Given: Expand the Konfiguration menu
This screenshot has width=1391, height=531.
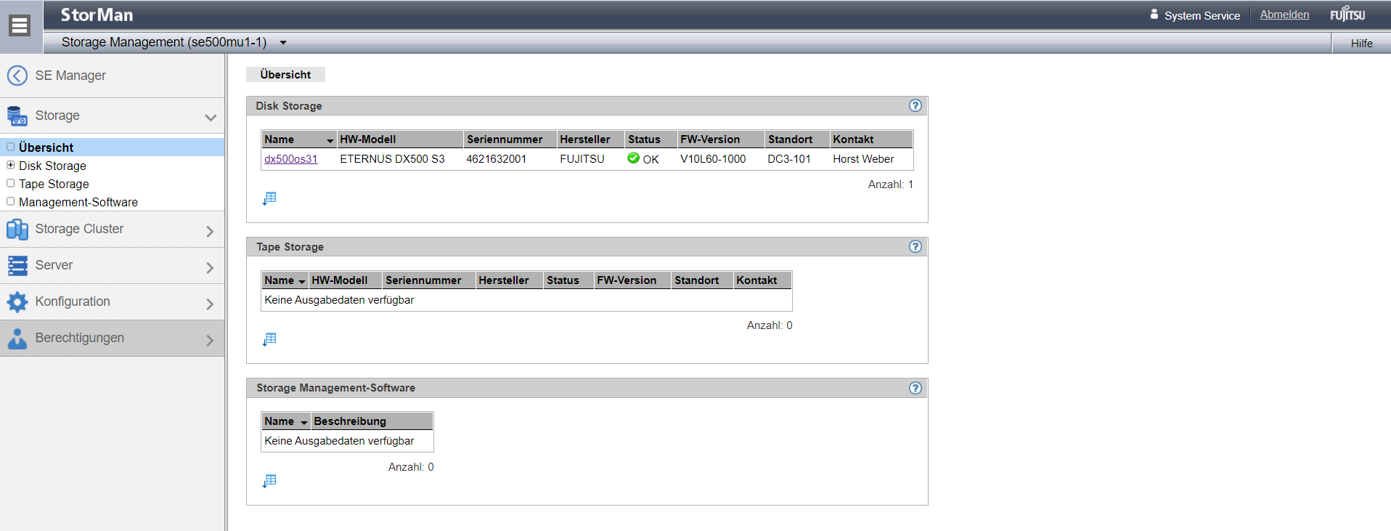Looking at the screenshot, I should coord(210,304).
